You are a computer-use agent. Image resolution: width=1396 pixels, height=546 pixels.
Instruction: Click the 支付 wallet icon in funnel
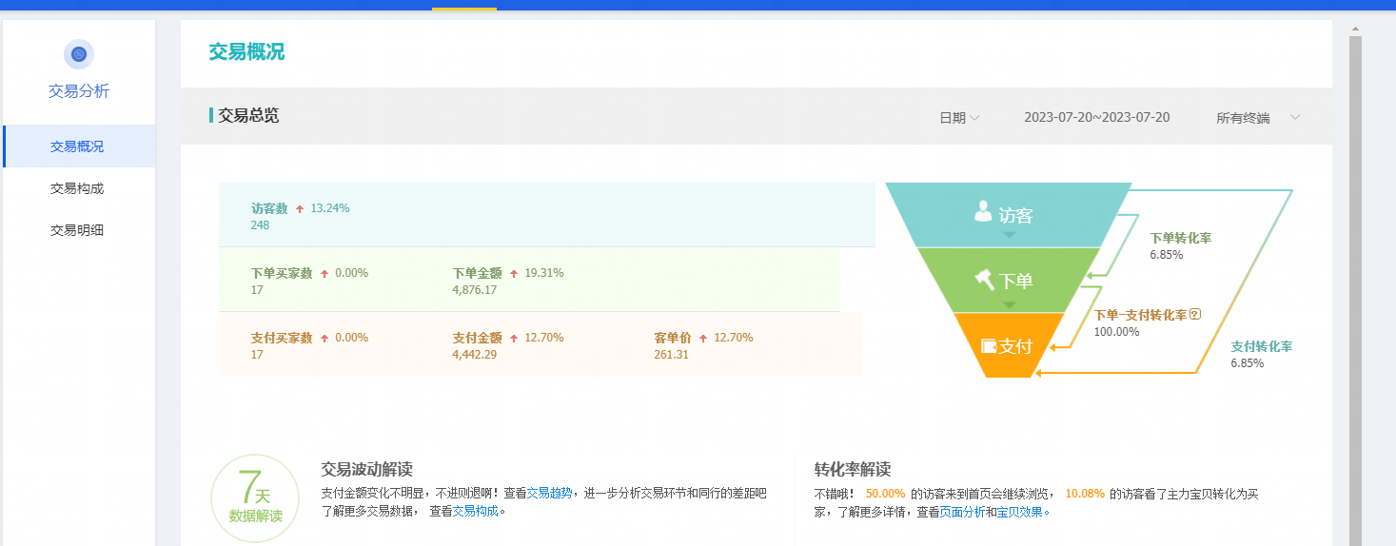tap(988, 346)
